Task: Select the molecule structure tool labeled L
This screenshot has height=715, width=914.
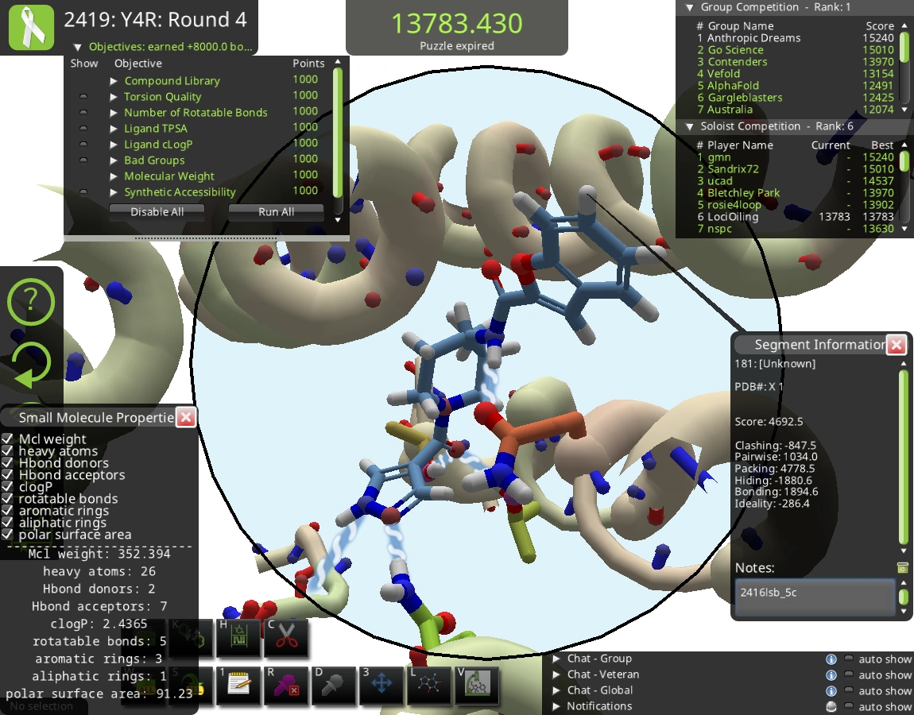Action: click(x=429, y=683)
